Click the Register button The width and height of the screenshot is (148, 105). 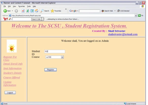click(x=50, y=70)
